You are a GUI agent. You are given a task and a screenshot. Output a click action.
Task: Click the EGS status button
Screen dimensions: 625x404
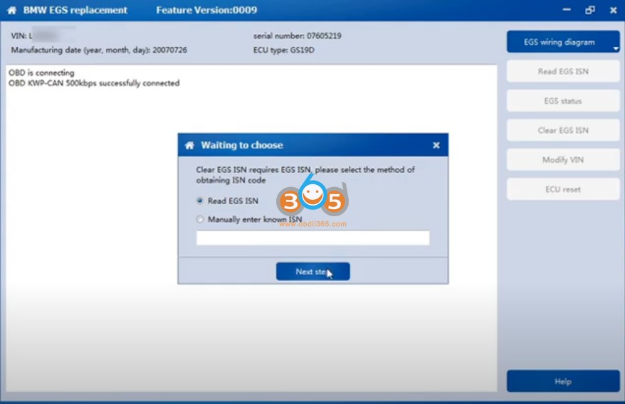click(563, 101)
